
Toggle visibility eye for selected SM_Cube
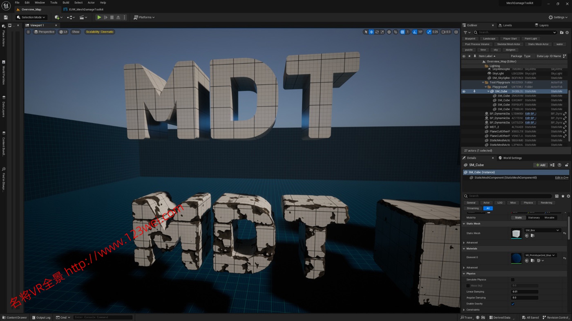(464, 91)
